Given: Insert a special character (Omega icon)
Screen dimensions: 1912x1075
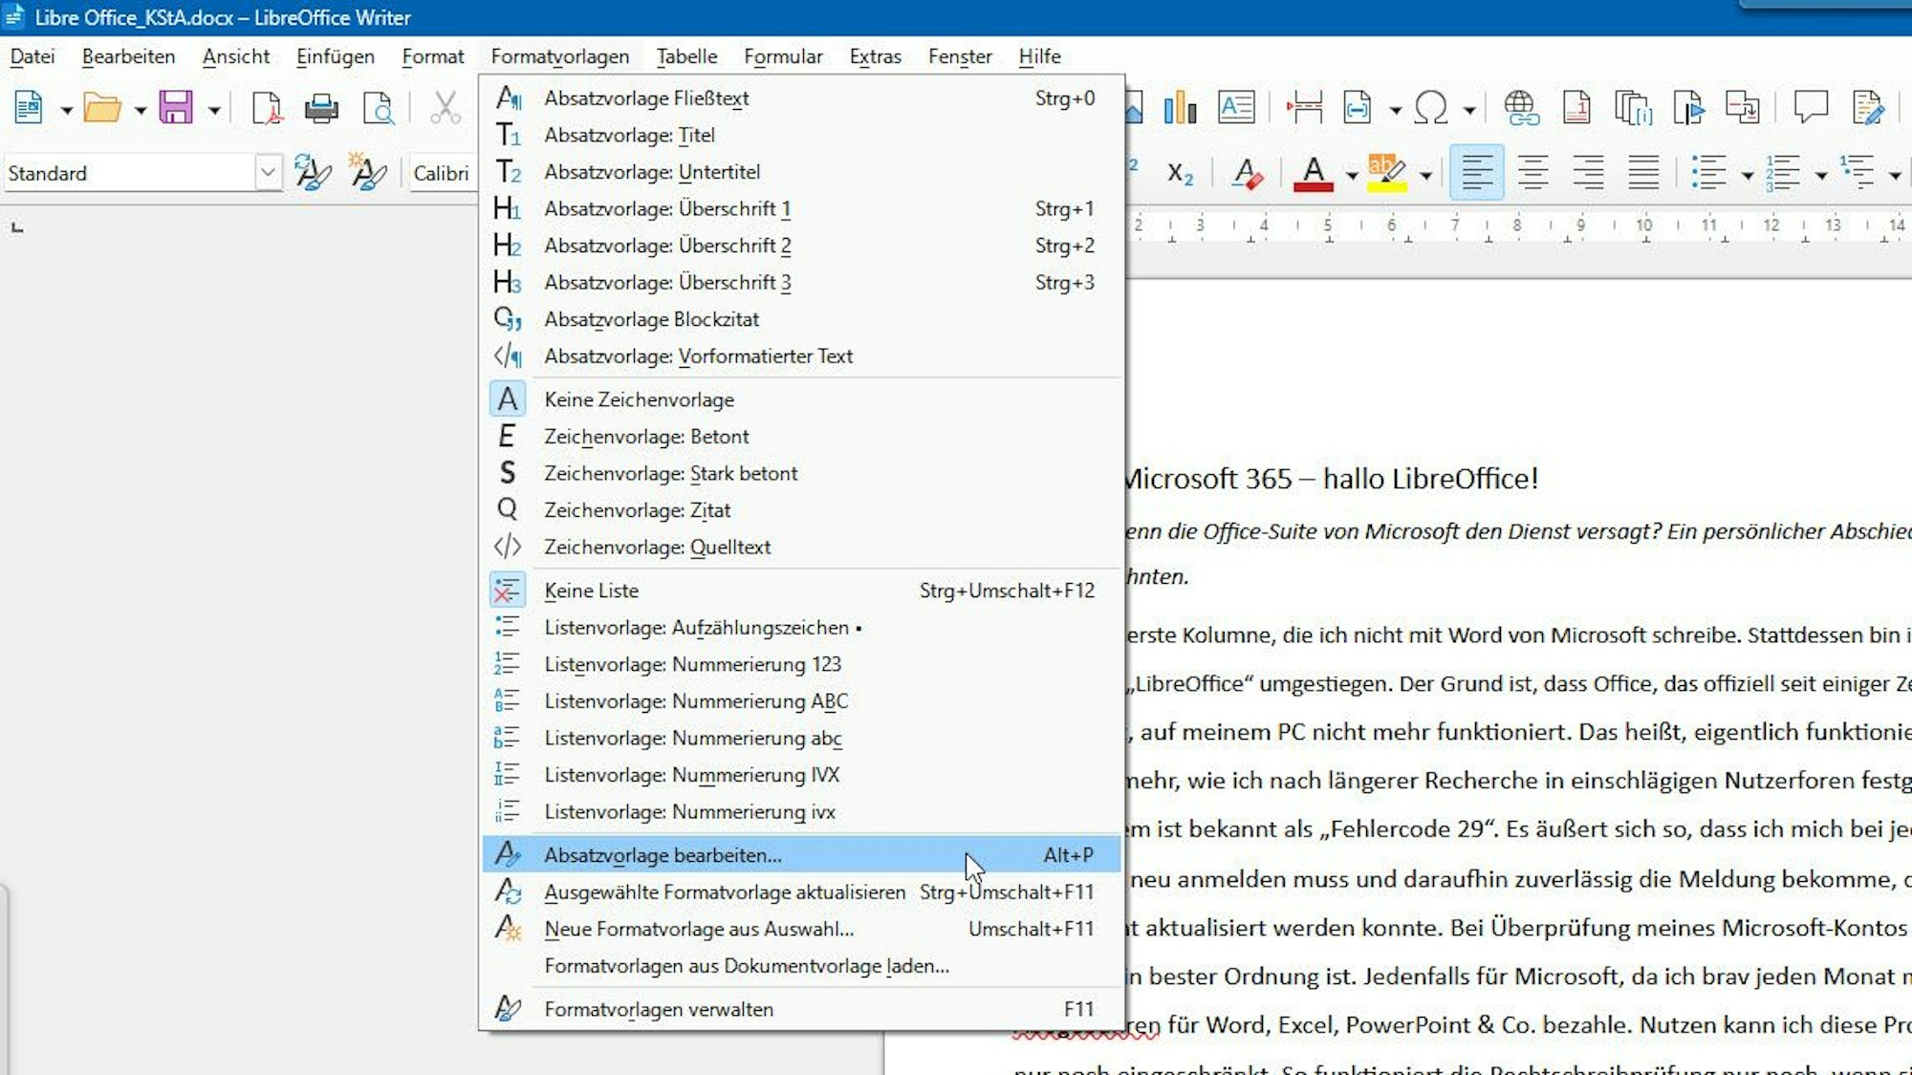Looking at the screenshot, I should (x=1431, y=107).
